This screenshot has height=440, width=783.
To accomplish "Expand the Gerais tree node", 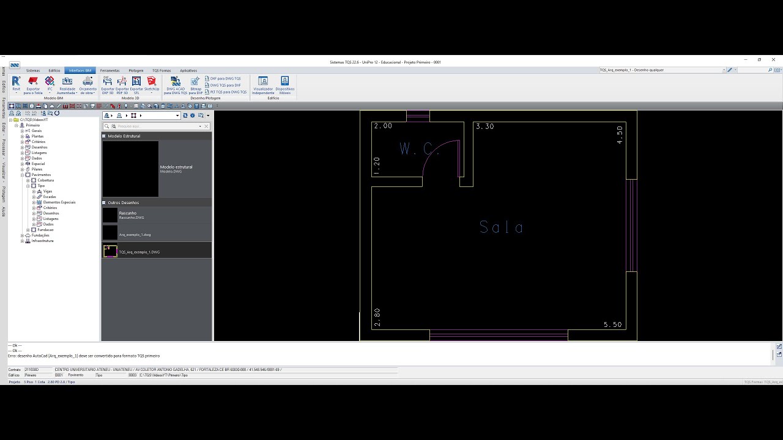I will pyautogui.click(x=22, y=131).
